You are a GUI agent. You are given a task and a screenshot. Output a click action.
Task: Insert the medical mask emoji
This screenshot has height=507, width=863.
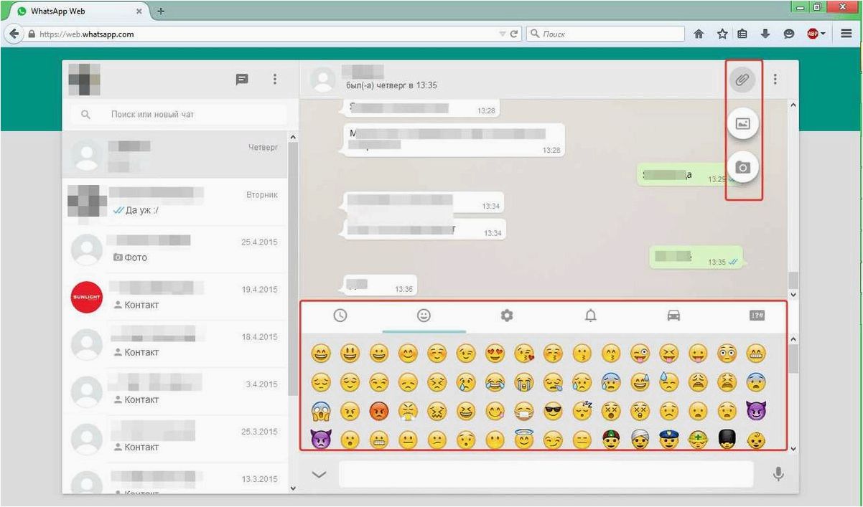(x=524, y=412)
